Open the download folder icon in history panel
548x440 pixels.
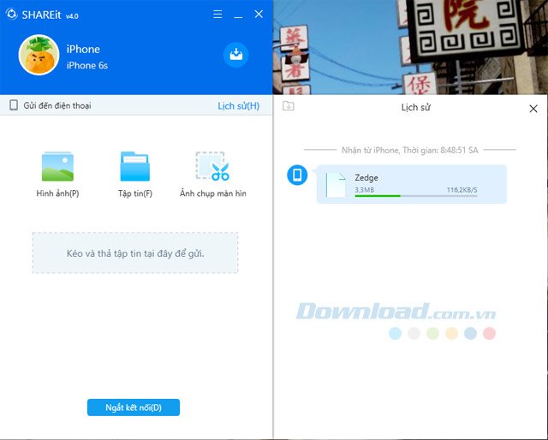(289, 105)
